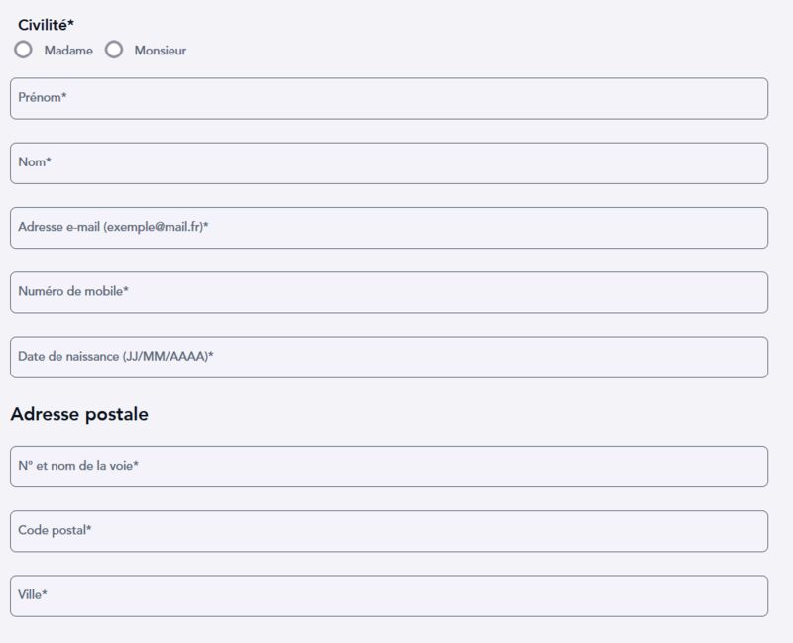
Task: Click into the Code postal field
Action: pos(389,531)
